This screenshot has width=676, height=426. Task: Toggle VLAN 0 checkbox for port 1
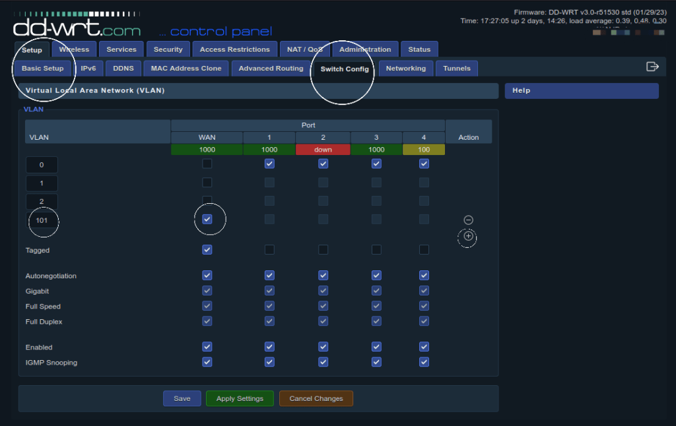coord(269,164)
